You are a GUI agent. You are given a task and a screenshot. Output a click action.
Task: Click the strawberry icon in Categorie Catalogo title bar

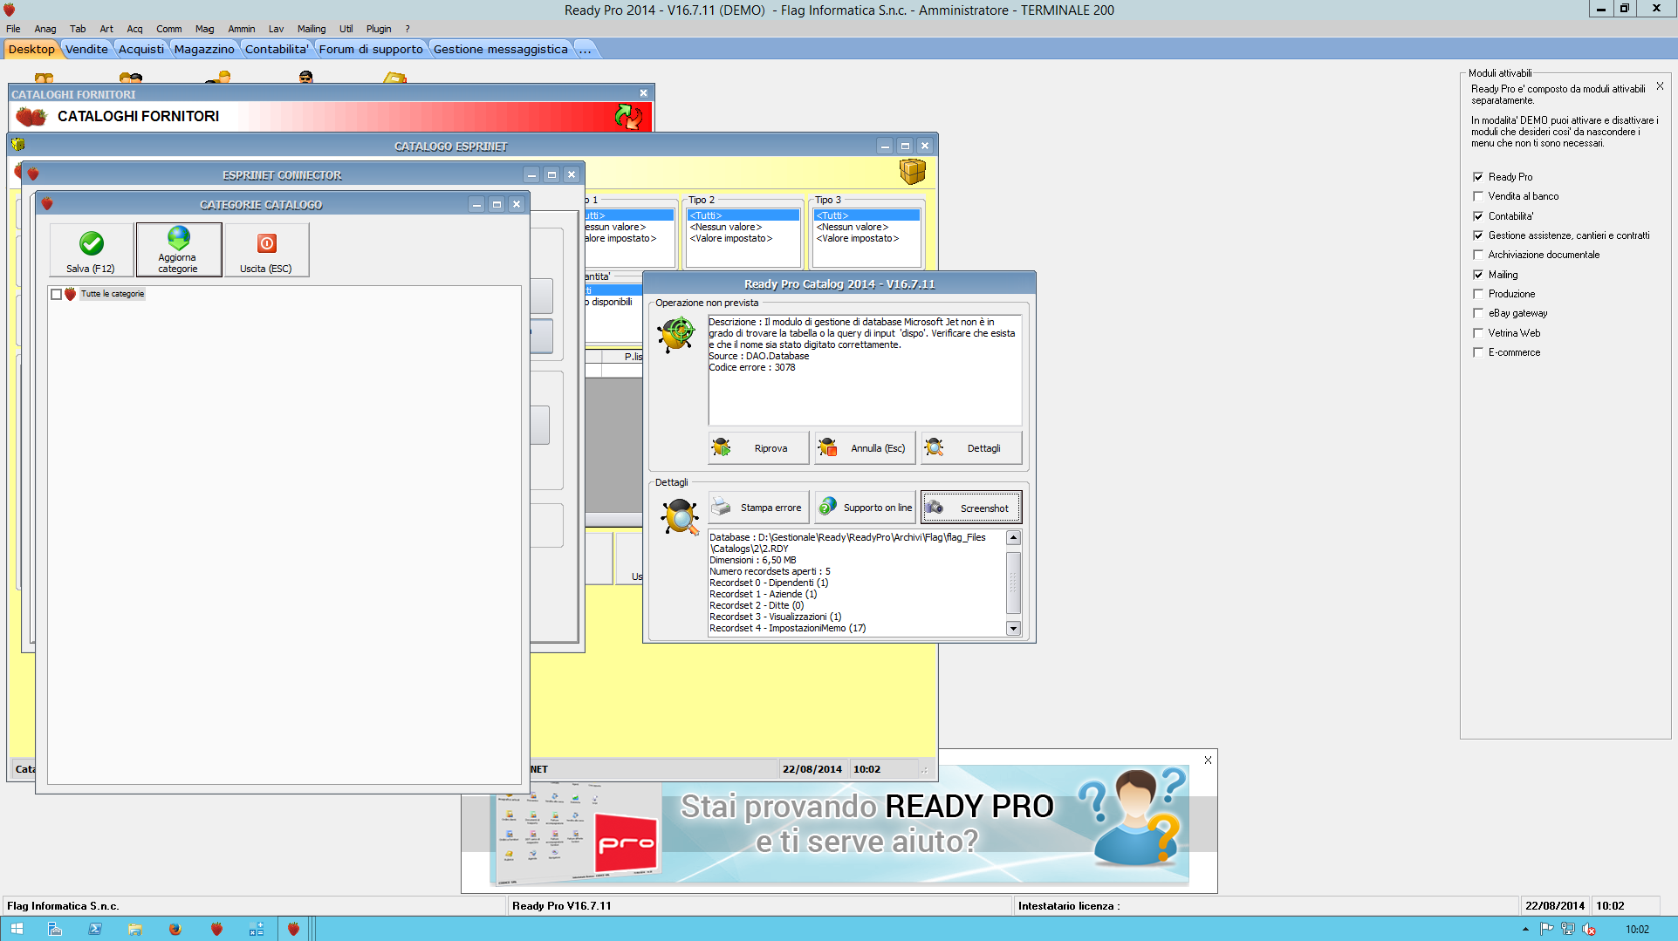[47, 204]
